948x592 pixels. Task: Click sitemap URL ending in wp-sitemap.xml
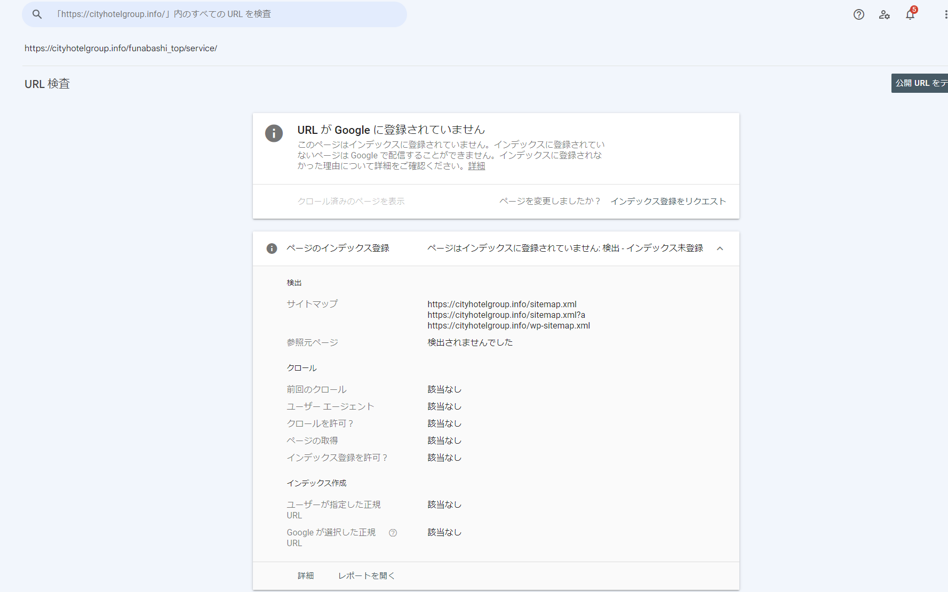[508, 325]
